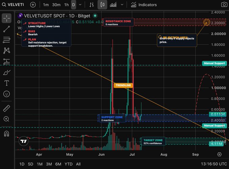
Task: Open the chart settings hexagon gear icon
Action: point(219,154)
